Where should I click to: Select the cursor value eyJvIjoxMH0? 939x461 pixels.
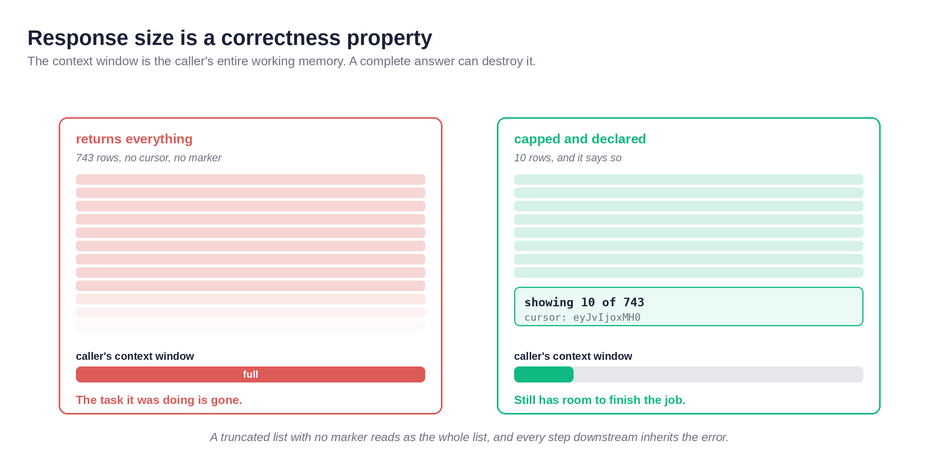[x=607, y=317]
